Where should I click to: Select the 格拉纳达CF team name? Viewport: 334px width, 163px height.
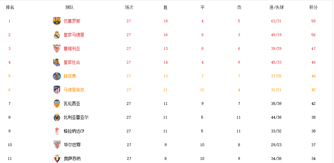click(x=74, y=131)
